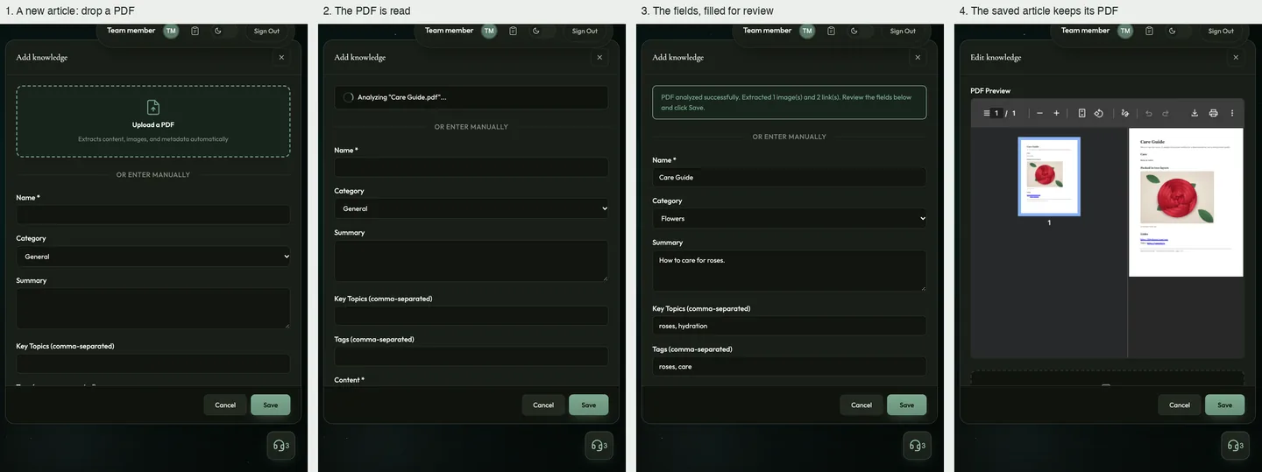Open the headset support icon in step 4
This screenshot has height=472, width=1262.
point(1235,445)
